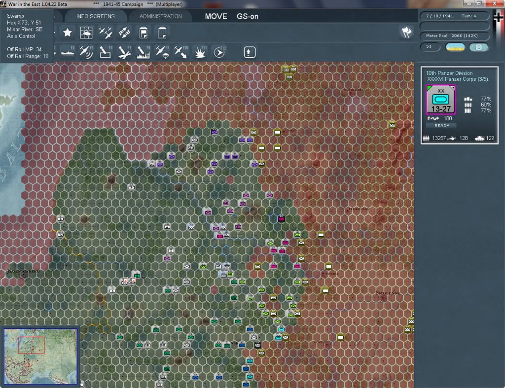Viewport: 505px width, 388px height.
Task: Select the F9 air transport parachute icon
Action: coord(162,52)
